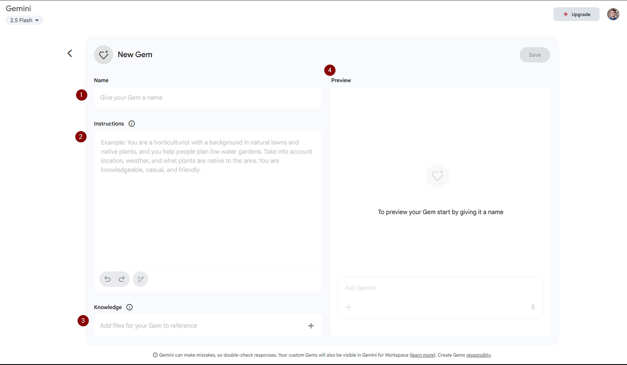Click the Knowledge files reference field
Viewport: 627px width, 365px height.
pyautogui.click(x=208, y=326)
